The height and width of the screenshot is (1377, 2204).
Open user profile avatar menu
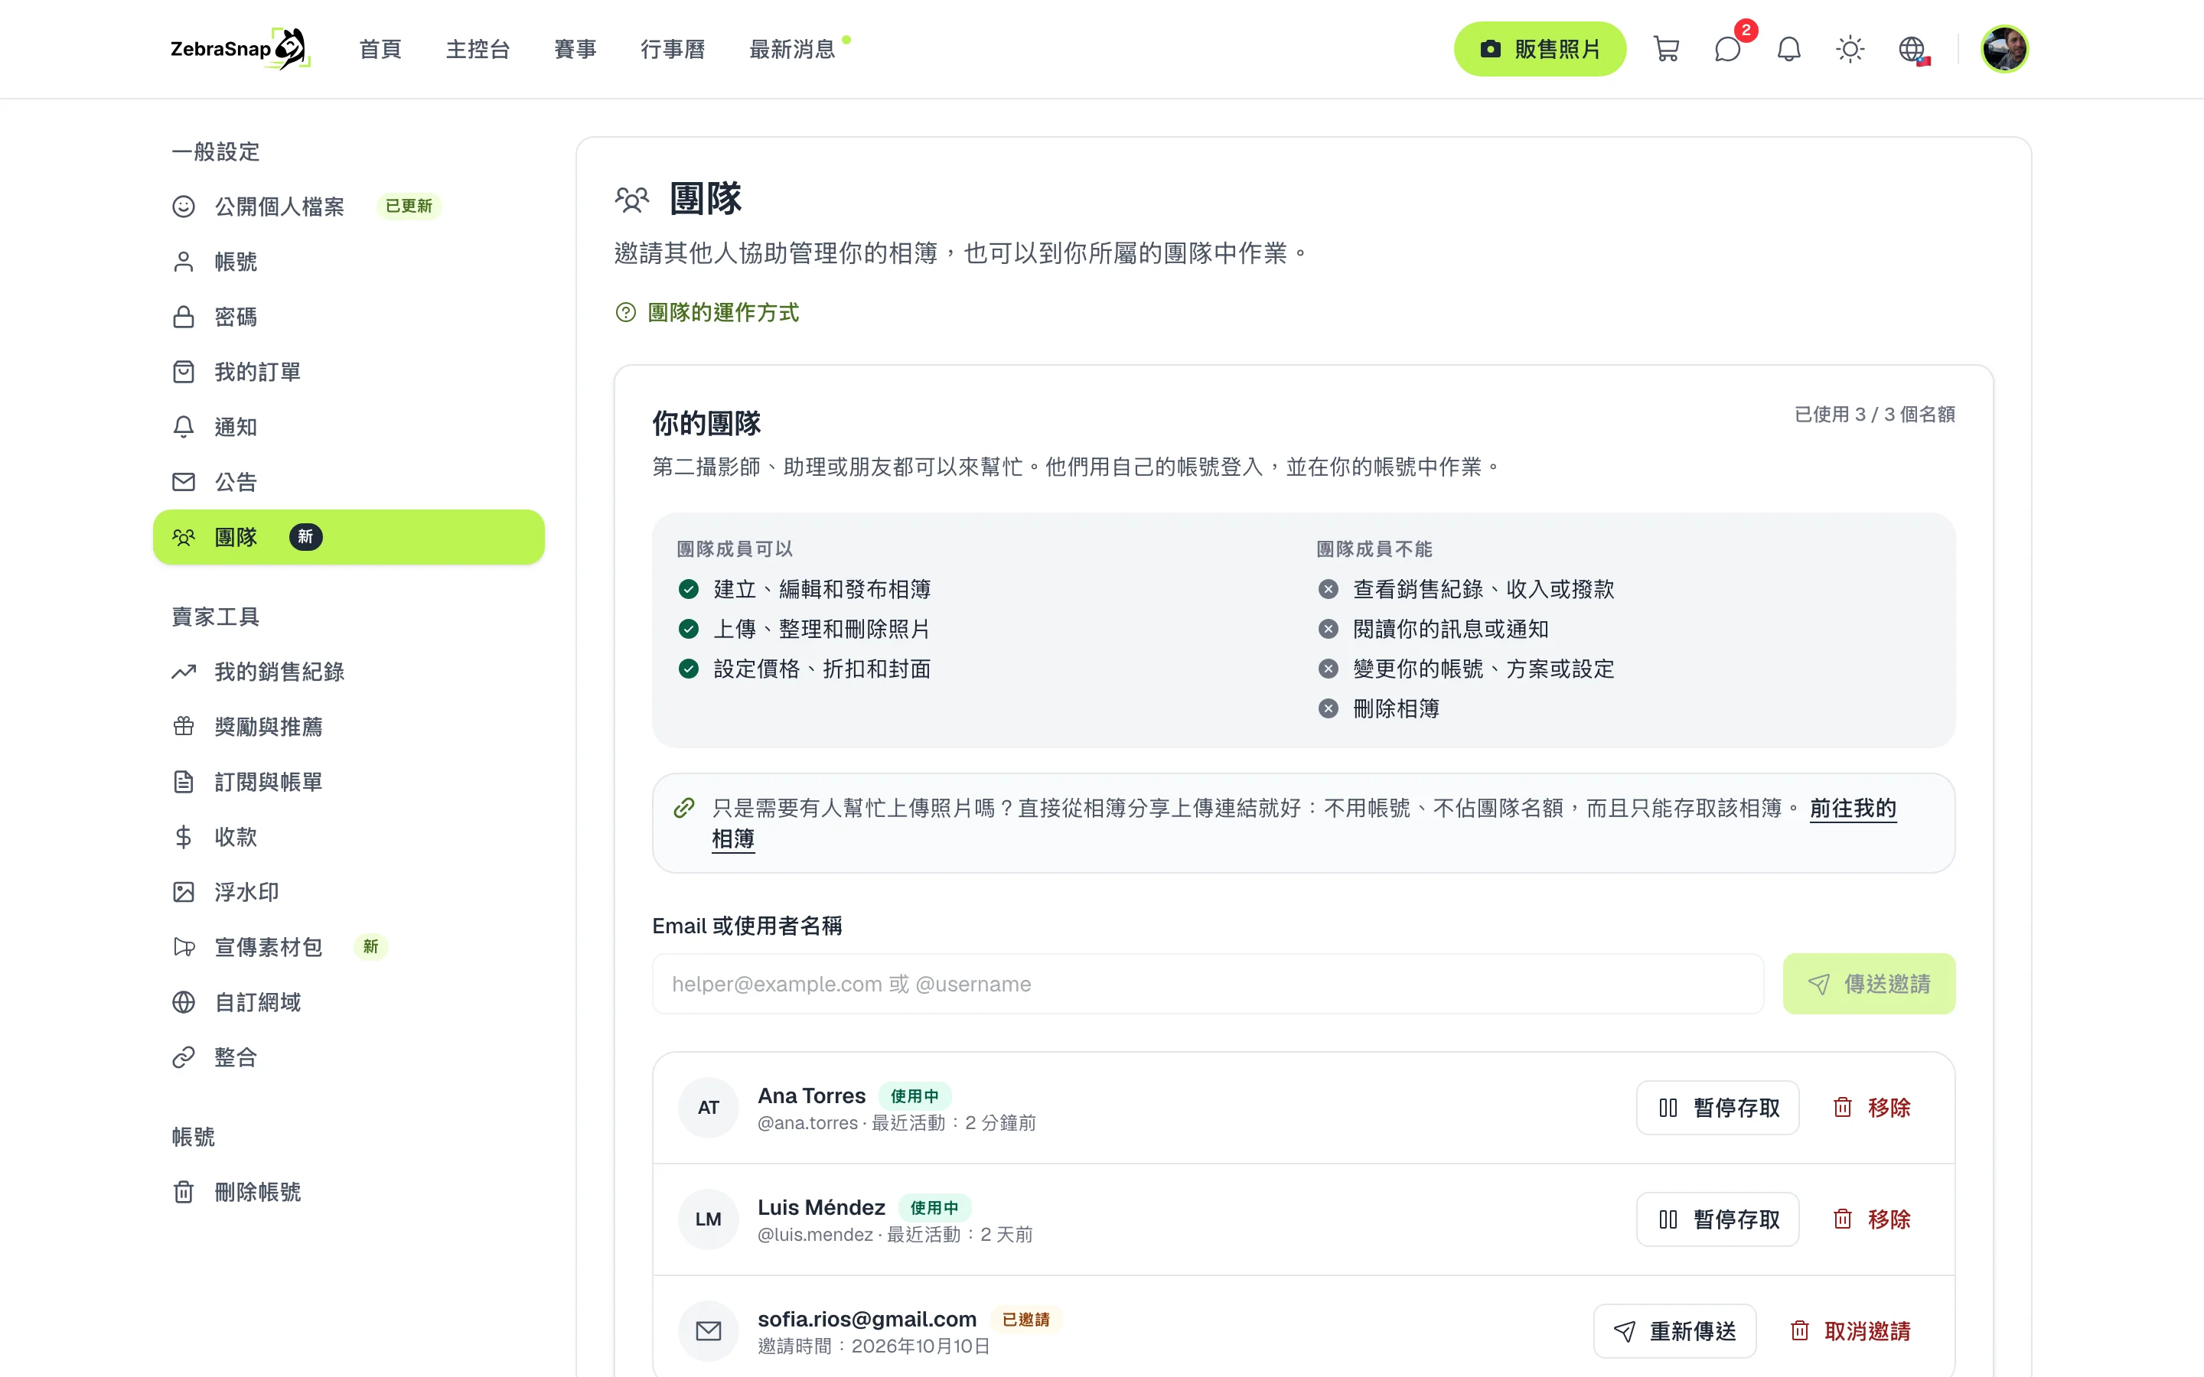(2004, 49)
